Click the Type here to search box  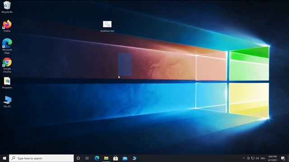(x=41, y=158)
